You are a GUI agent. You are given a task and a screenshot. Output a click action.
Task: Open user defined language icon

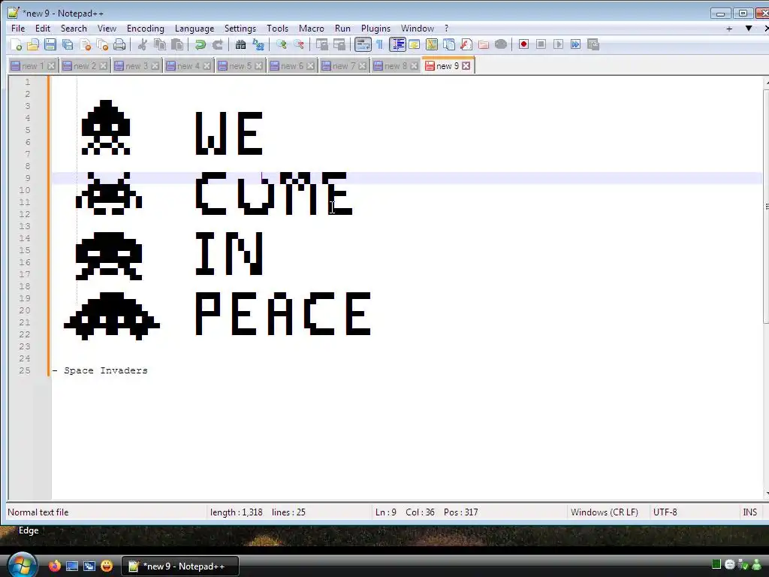(x=415, y=44)
